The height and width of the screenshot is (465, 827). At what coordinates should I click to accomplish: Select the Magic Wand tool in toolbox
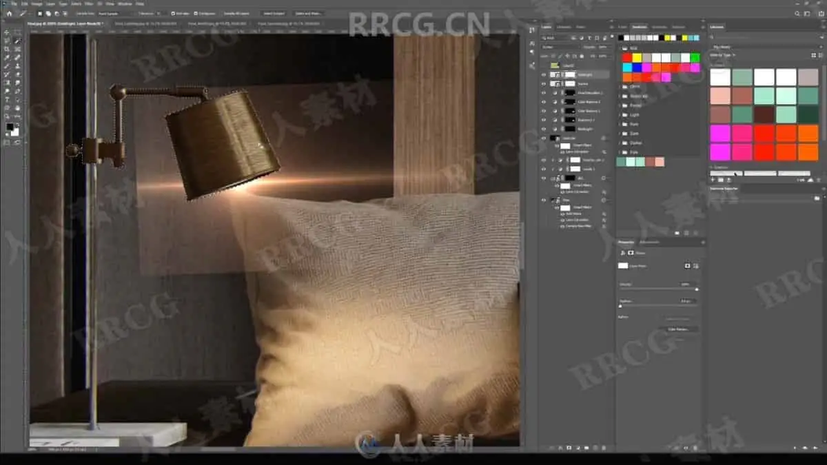point(17,41)
